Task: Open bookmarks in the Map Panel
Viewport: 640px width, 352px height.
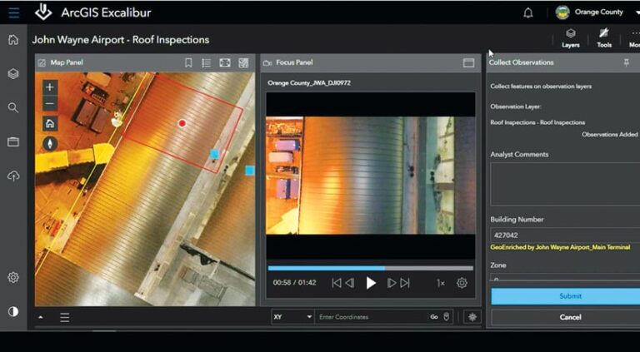Action: pyautogui.click(x=188, y=62)
